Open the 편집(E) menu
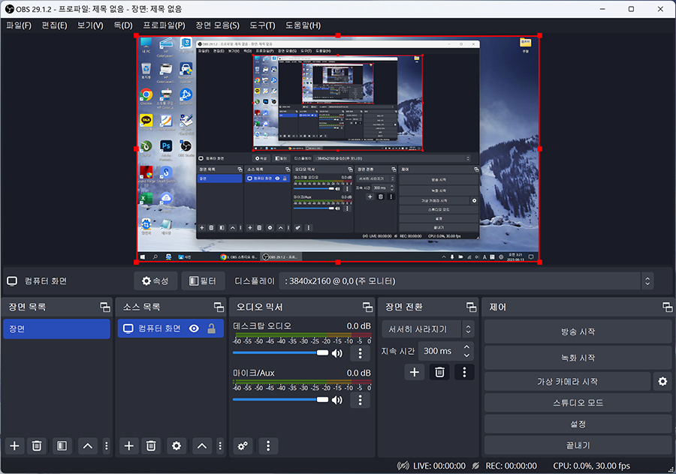The height and width of the screenshot is (474, 676). [x=54, y=25]
